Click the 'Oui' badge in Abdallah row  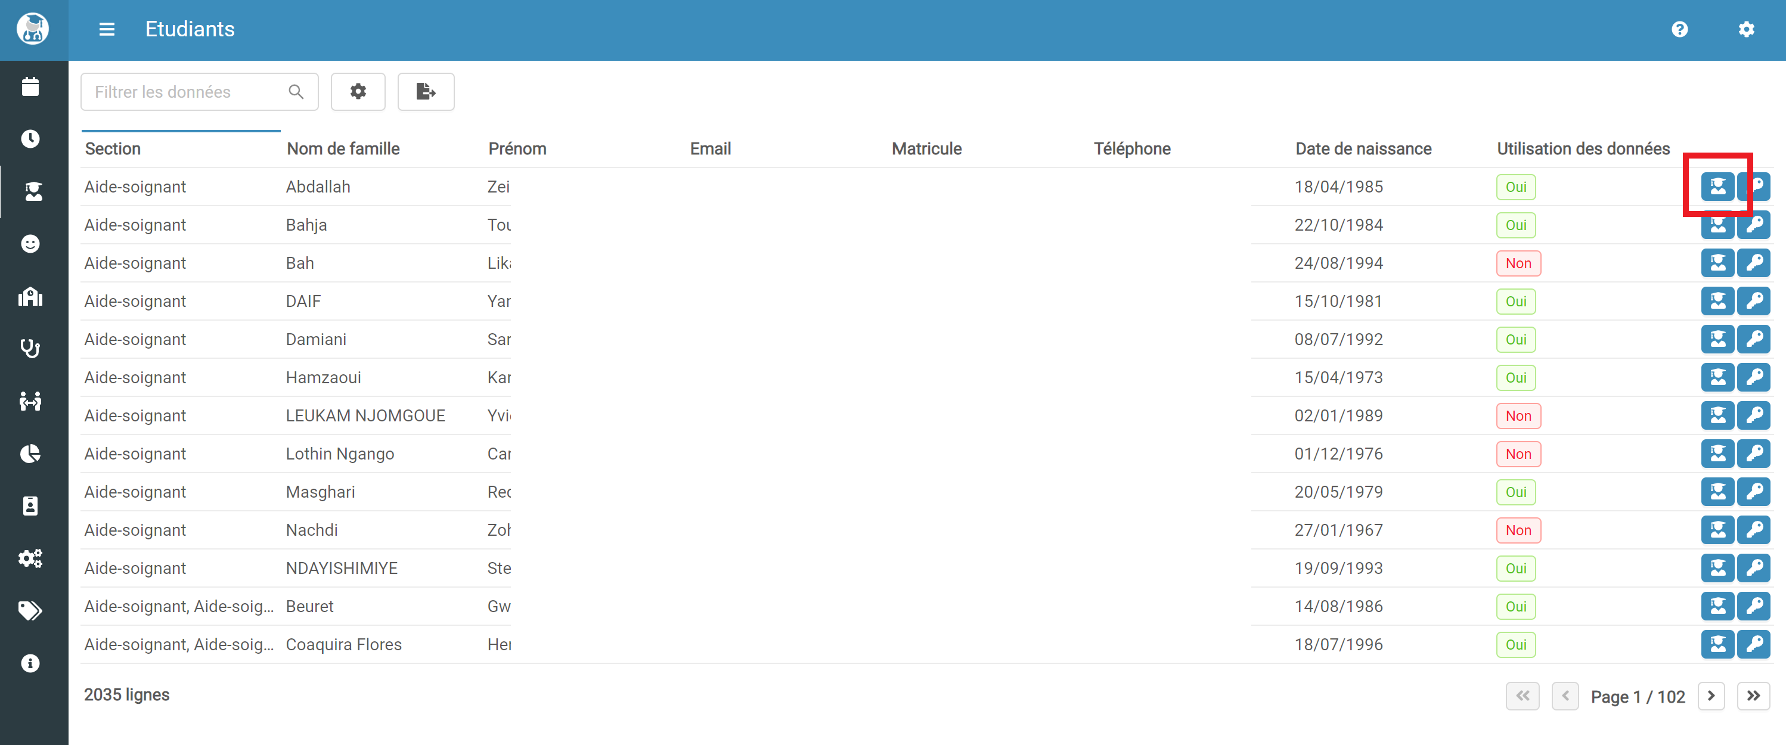coord(1517,187)
